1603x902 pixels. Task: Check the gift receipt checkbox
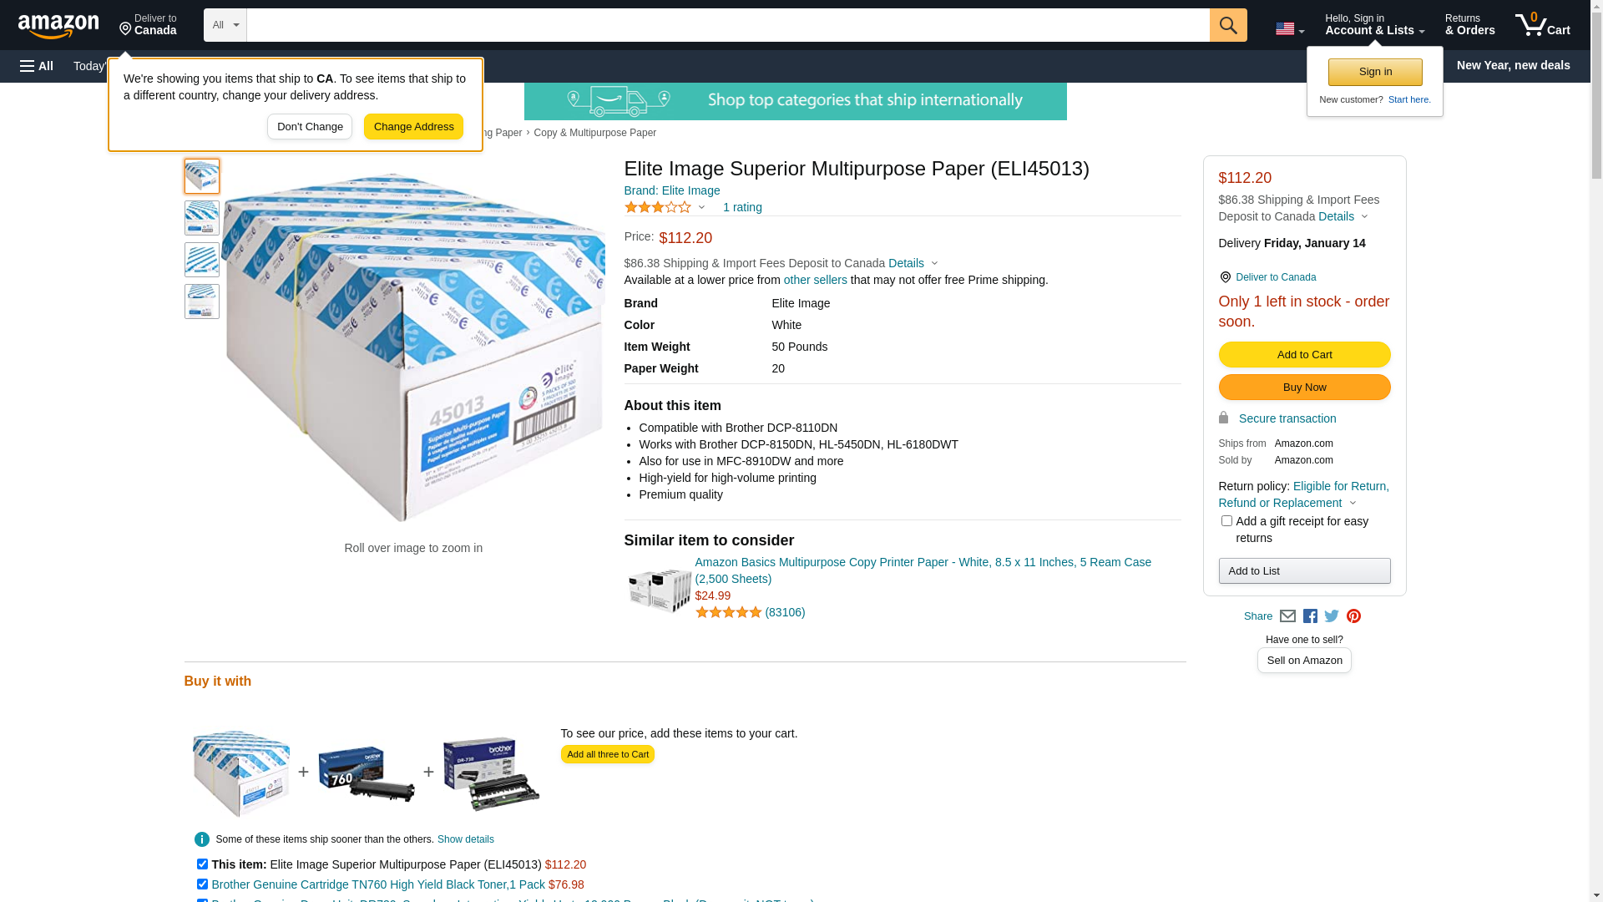tap(1226, 521)
